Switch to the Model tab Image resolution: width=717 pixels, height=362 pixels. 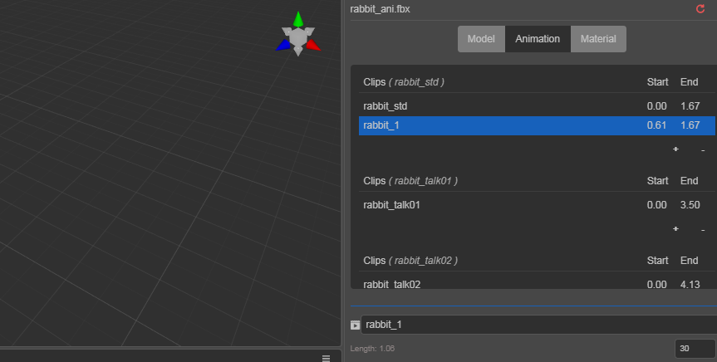pos(481,39)
